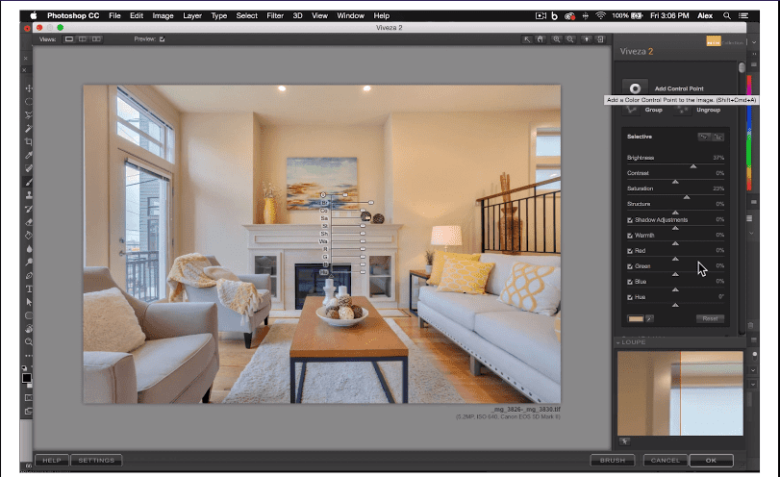780x477 pixels.
Task: Collapse the Loupe panel
Action: [618, 341]
